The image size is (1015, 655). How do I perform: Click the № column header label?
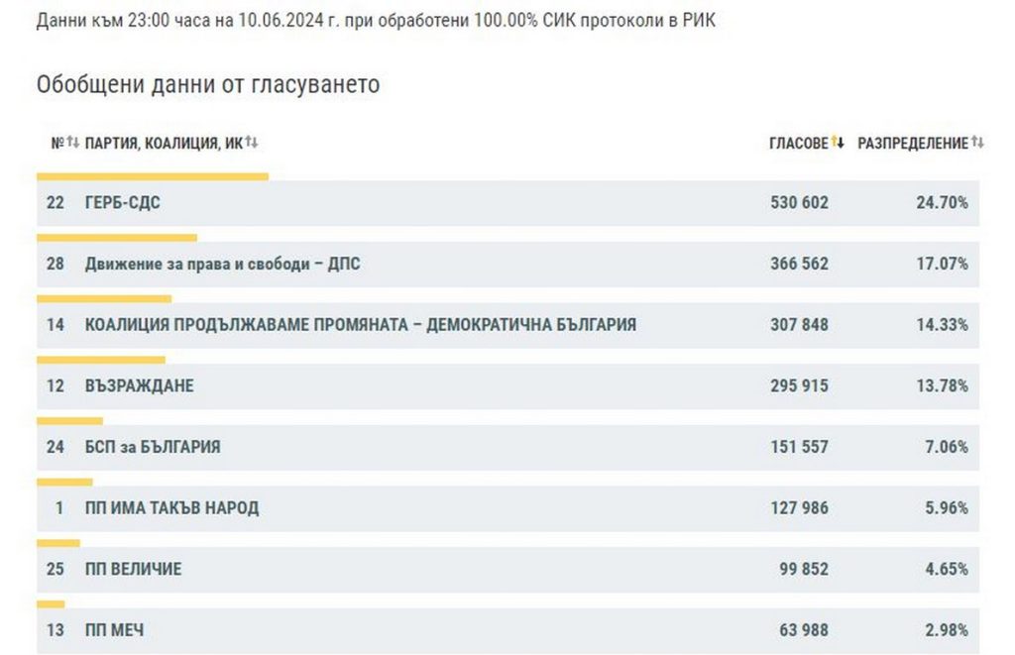click(57, 144)
